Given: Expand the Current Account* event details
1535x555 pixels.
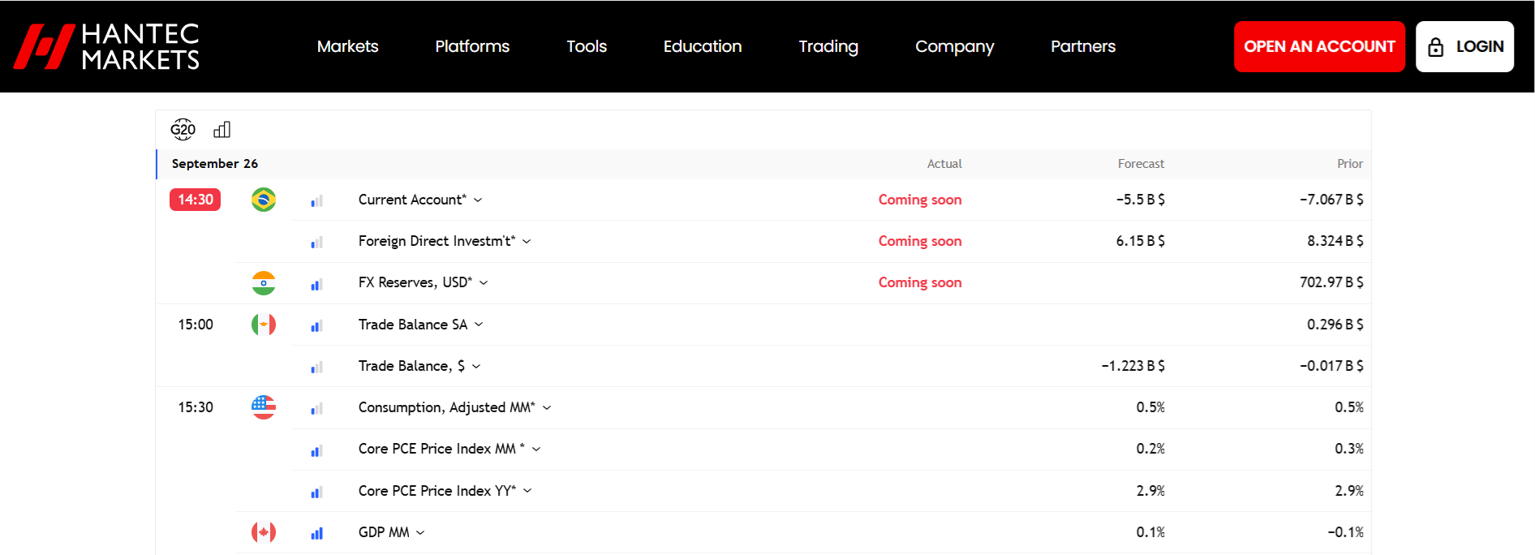Looking at the screenshot, I should click(x=478, y=200).
